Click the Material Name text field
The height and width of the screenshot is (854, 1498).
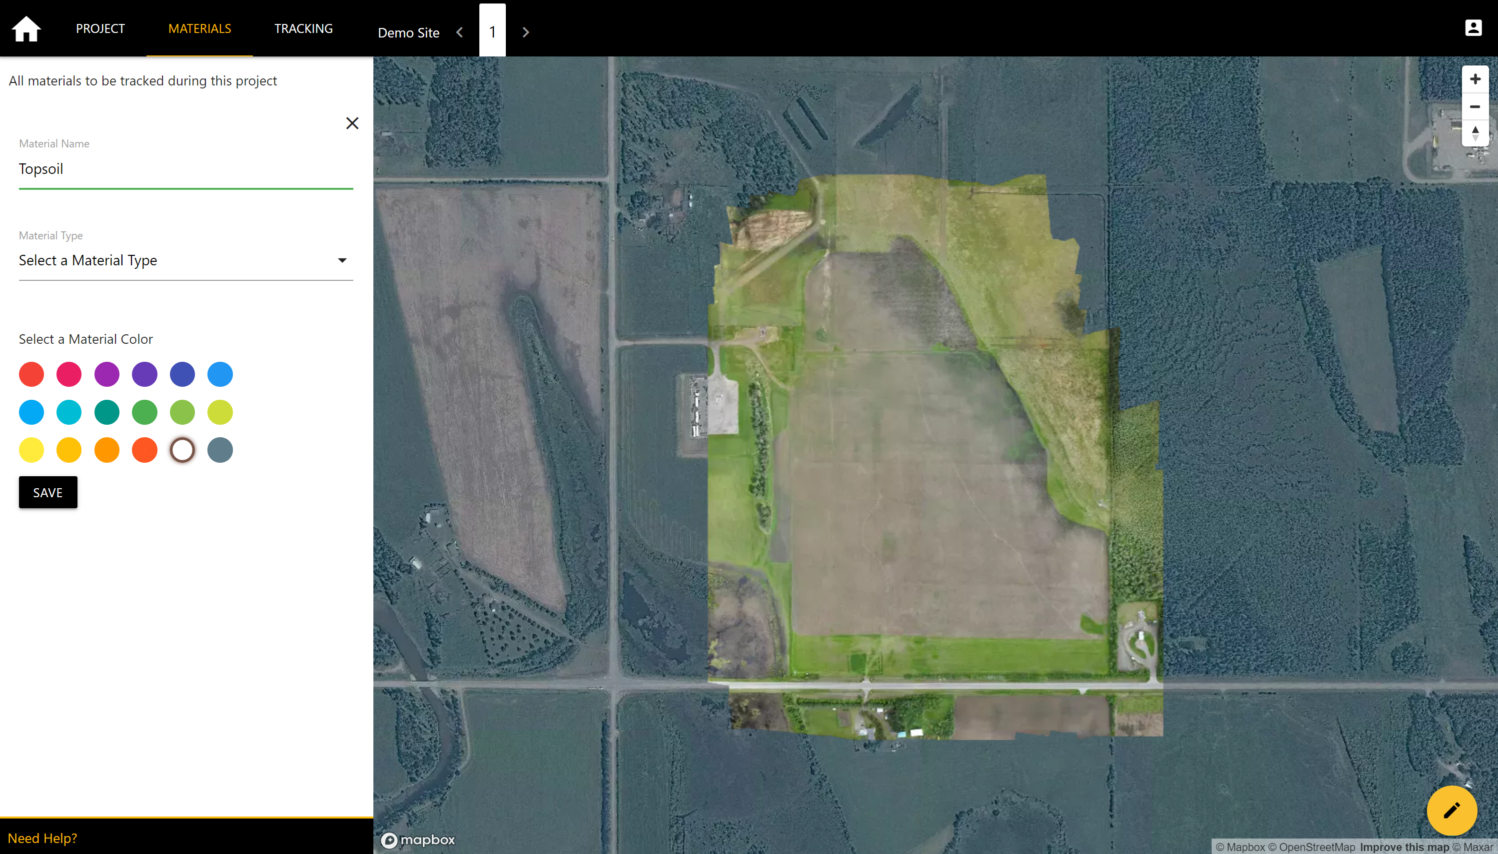pos(185,169)
